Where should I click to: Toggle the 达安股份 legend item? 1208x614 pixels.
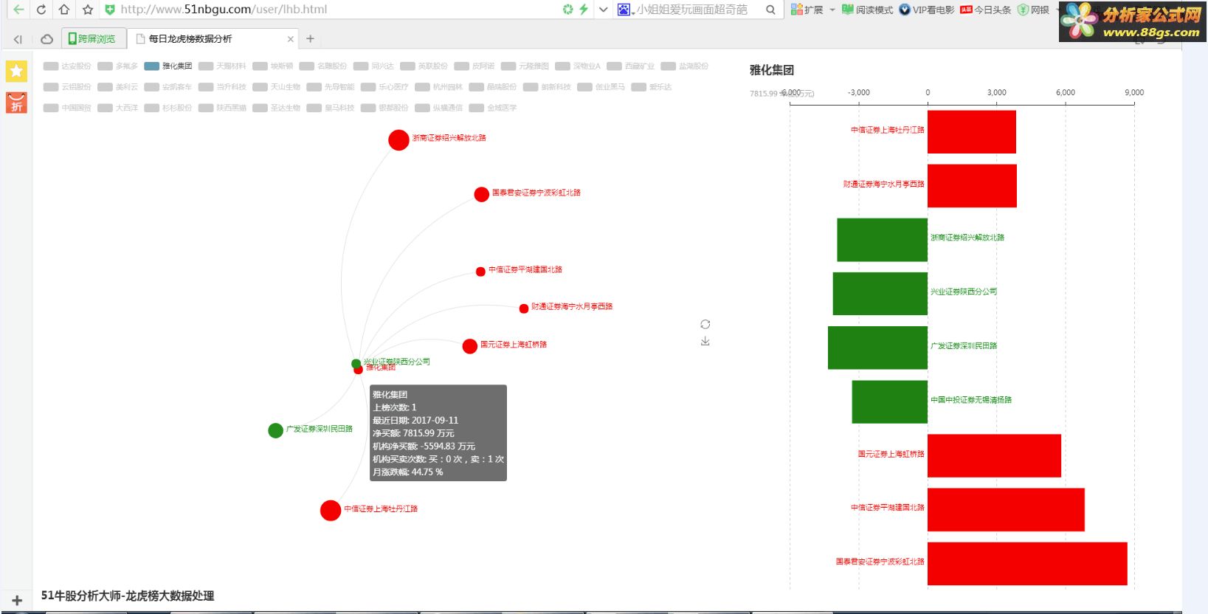pos(67,66)
